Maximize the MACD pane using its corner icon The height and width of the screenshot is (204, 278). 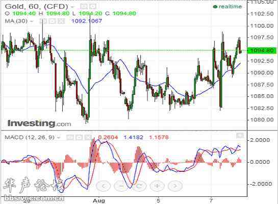tap(240, 136)
